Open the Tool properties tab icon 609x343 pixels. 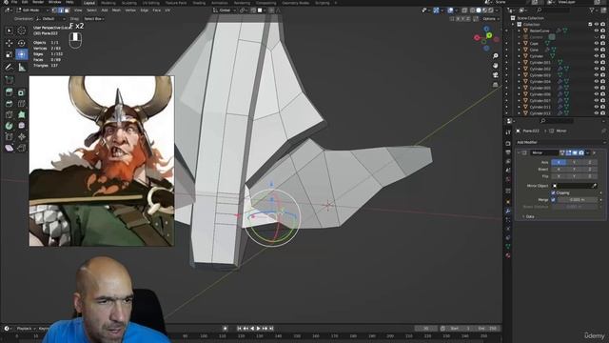click(508, 132)
